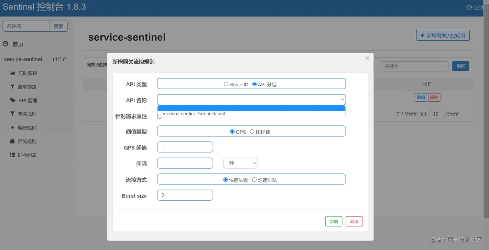The width and height of the screenshot is (489, 250).
Task: Click the 取消 button in the dialog
Action: pos(354,221)
